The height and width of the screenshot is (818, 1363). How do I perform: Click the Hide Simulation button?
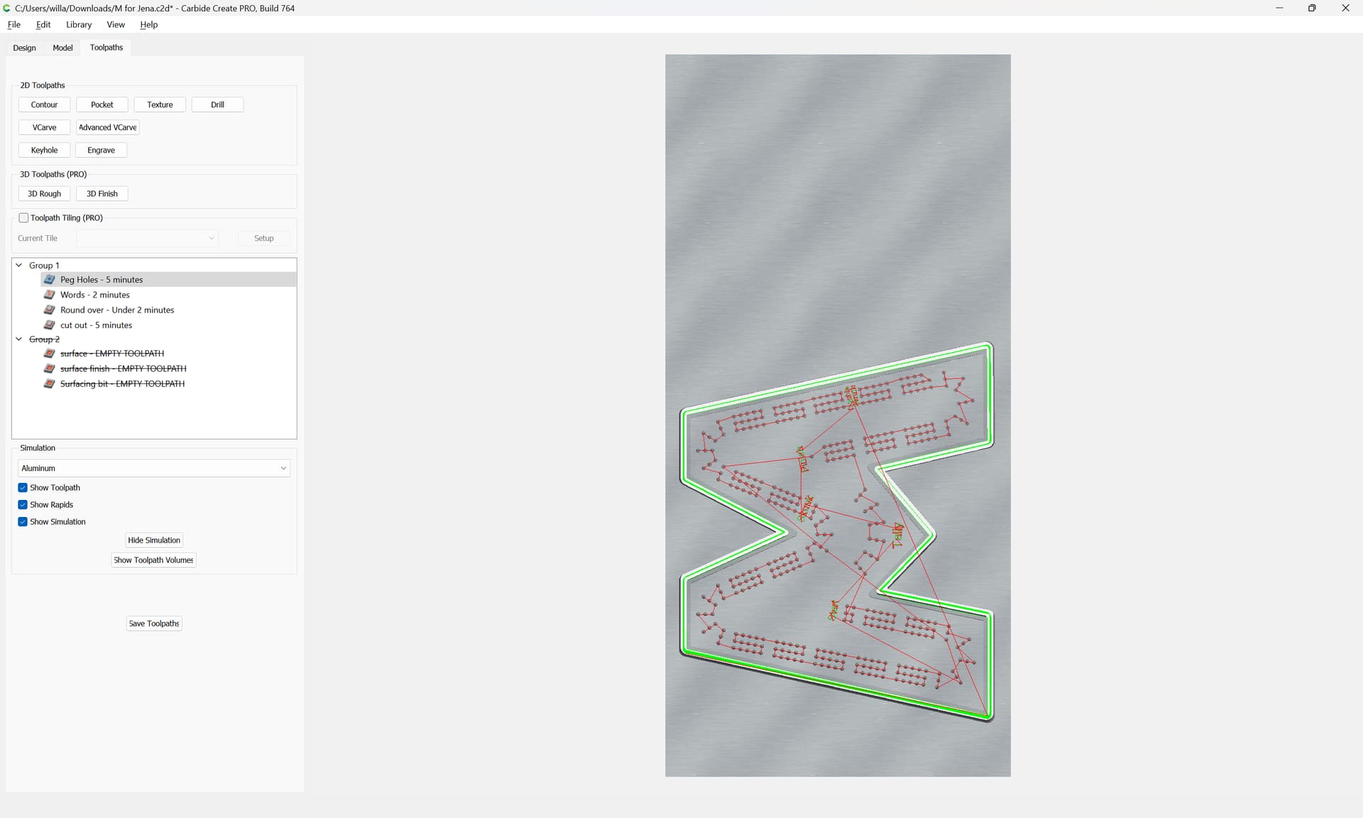click(x=154, y=540)
